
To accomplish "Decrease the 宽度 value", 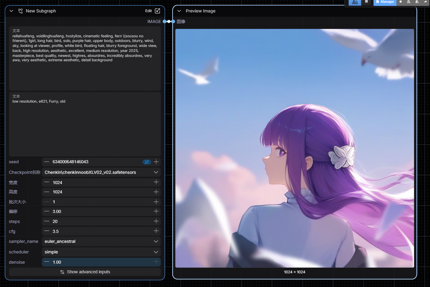I will (x=47, y=182).
